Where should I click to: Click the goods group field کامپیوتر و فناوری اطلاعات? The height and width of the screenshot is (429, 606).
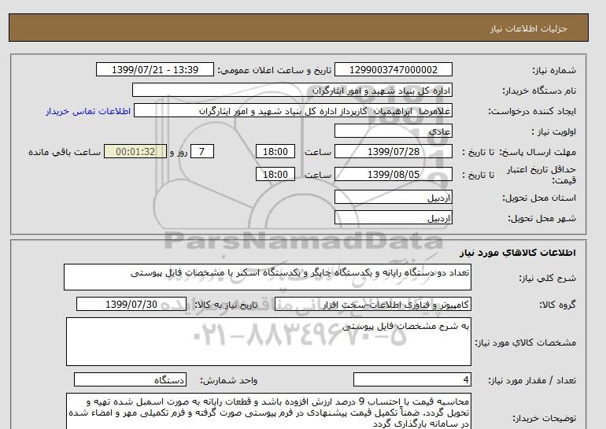point(373,305)
